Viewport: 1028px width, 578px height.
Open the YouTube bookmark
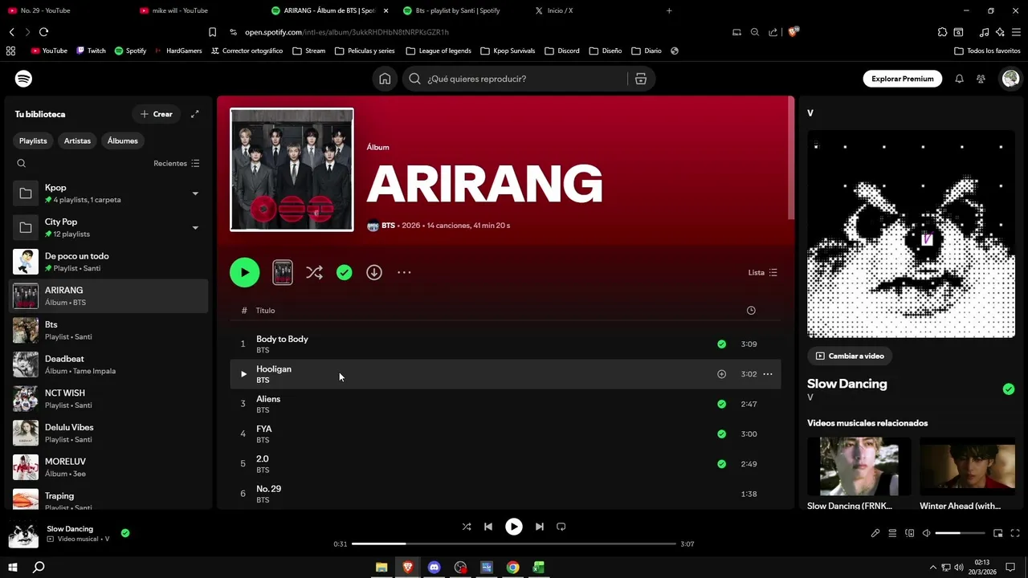49,51
